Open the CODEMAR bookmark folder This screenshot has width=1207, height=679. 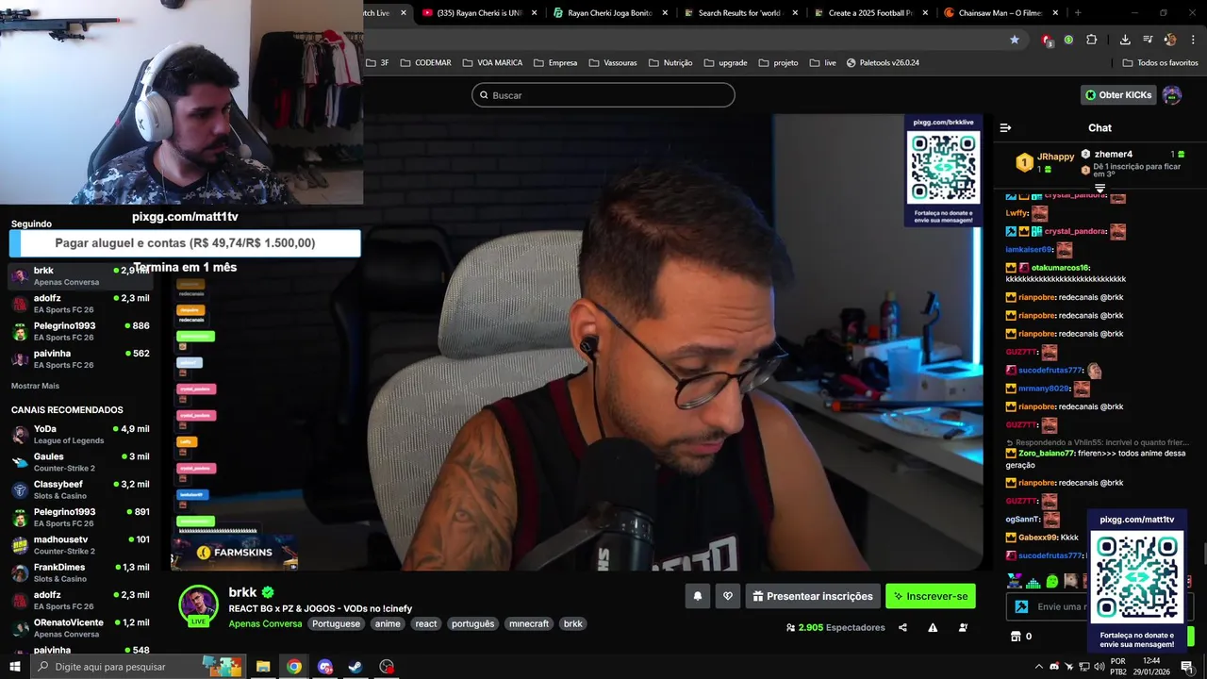(x=425, y=62)
